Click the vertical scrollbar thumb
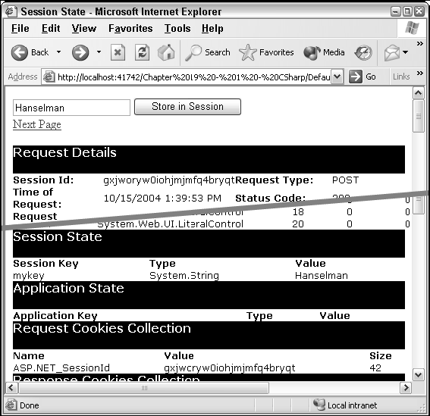Screen dimensions: 430x416 418,116
